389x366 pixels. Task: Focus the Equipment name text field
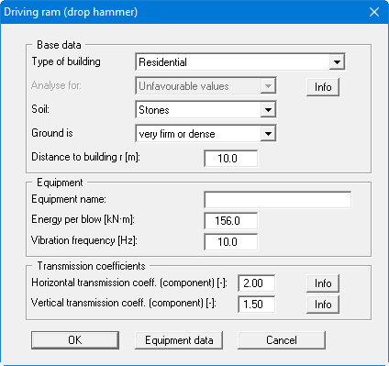278,200
